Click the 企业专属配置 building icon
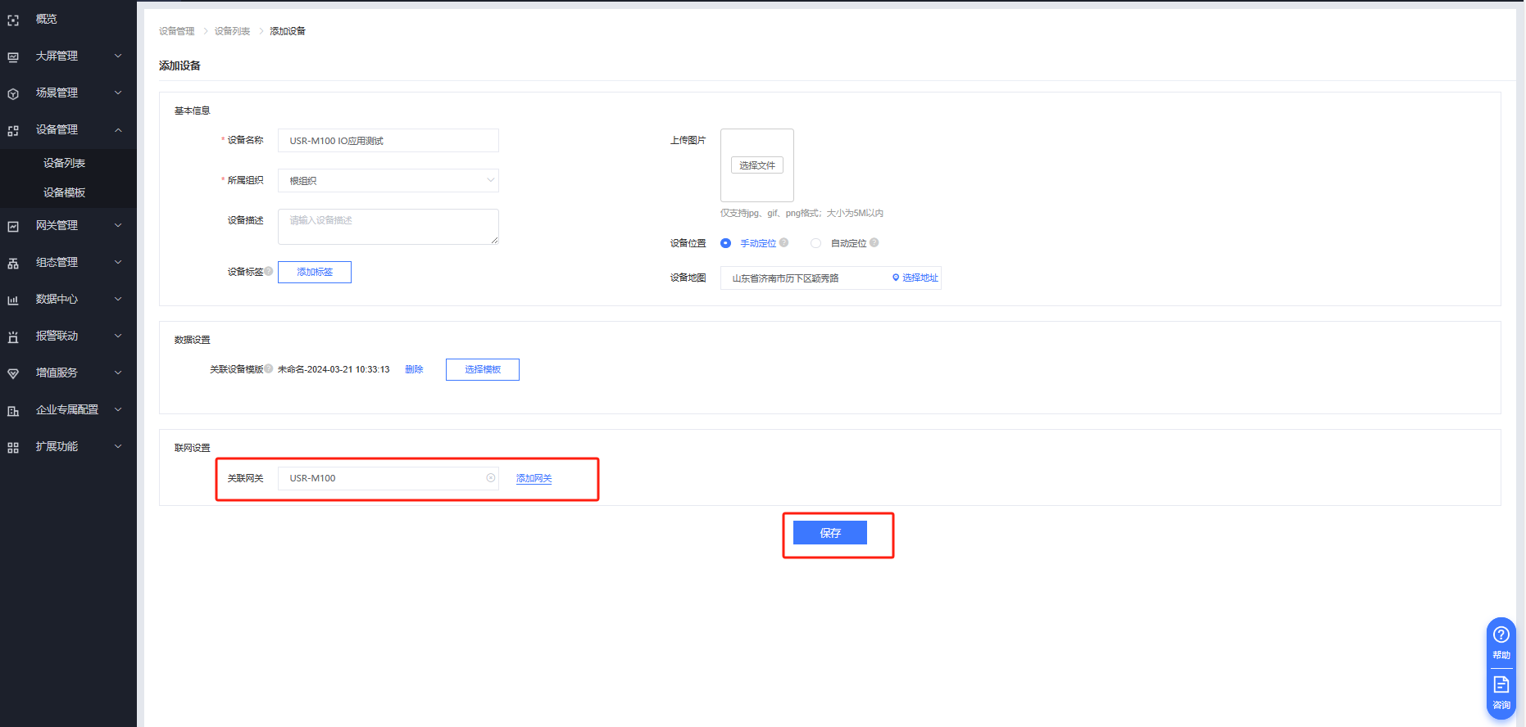The height and width of the screenshot is (727, 1526). (x=13, y=410)
